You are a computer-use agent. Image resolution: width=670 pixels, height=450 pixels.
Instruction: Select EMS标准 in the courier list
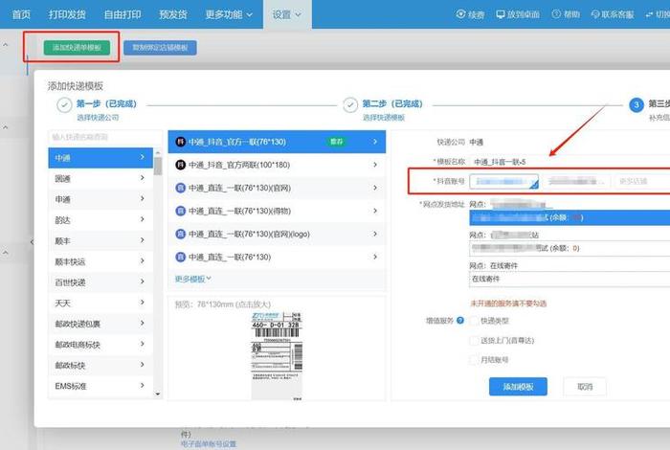[100, 386]
